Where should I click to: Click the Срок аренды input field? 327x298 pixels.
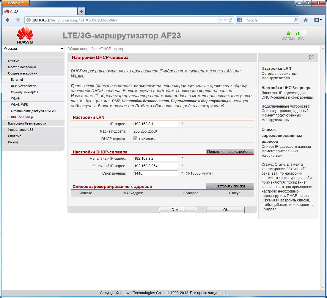[x=155, y=173]
